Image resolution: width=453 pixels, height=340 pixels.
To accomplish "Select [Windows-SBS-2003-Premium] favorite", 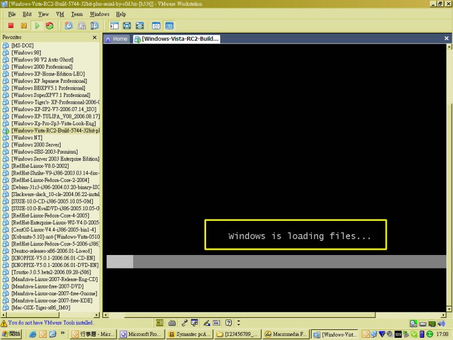I will 45,152.
